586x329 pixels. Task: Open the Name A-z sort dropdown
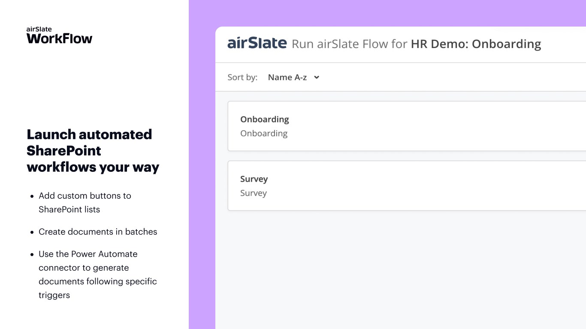287,78
